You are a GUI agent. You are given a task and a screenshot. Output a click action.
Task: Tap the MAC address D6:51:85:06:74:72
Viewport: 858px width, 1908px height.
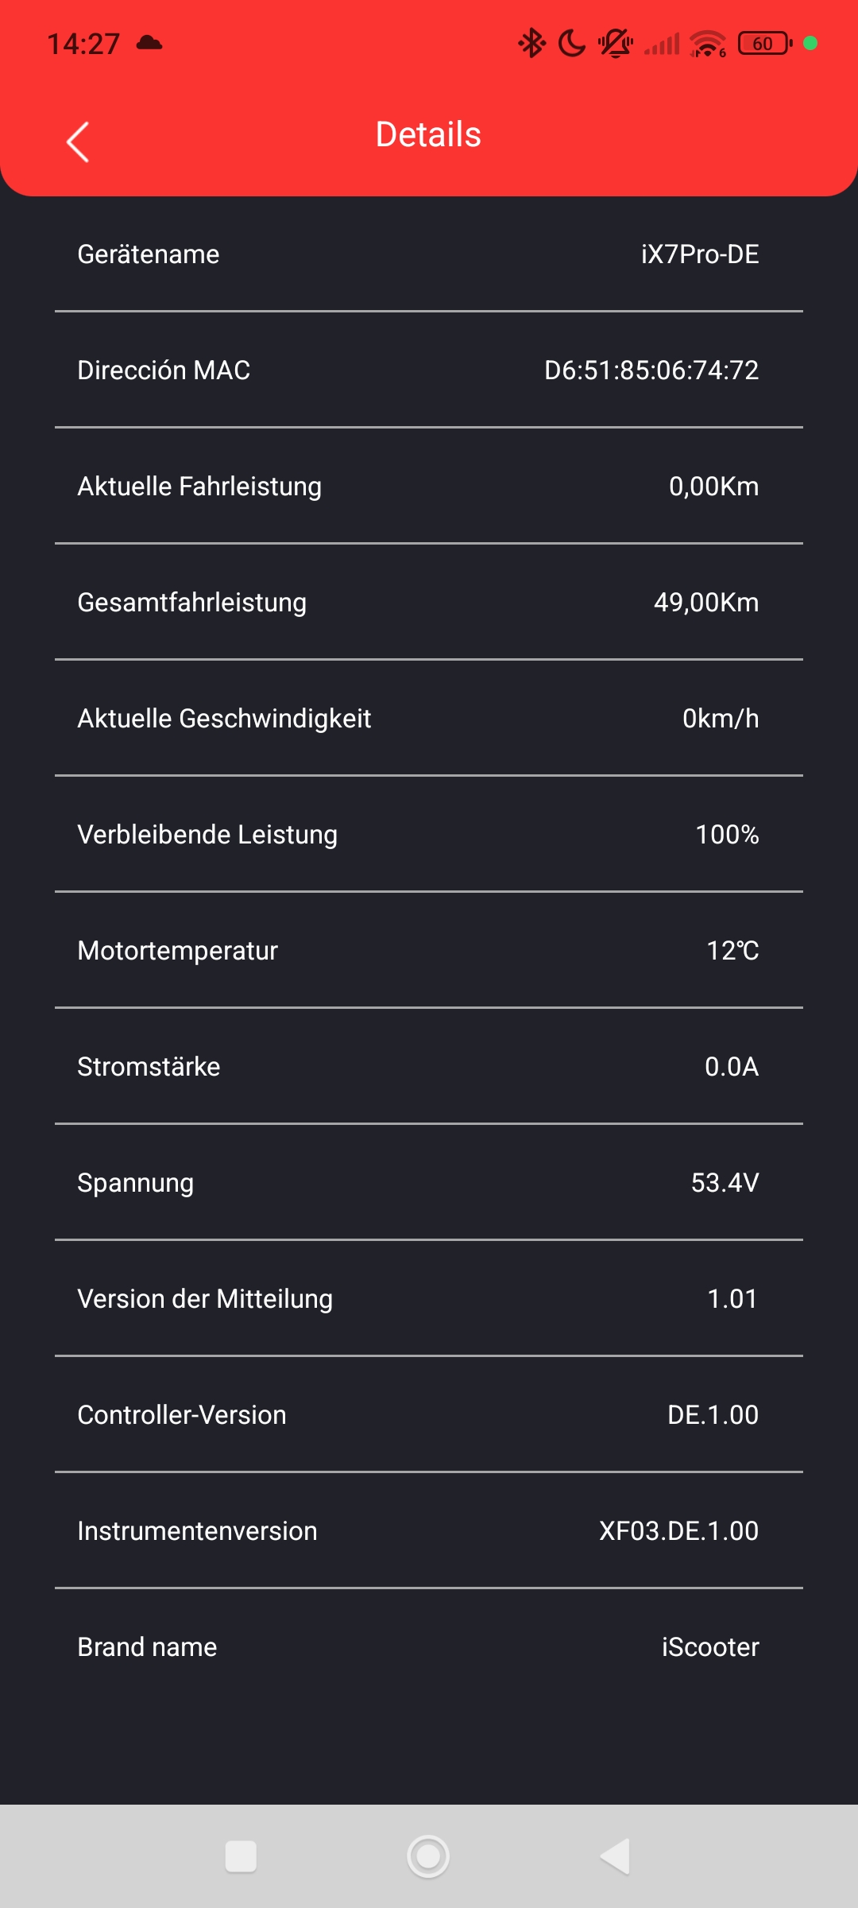[x=651, y=370]
